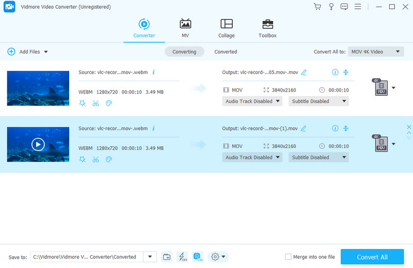Switch to the Toolbox tab
413x268 pixels.
point(267,29)
